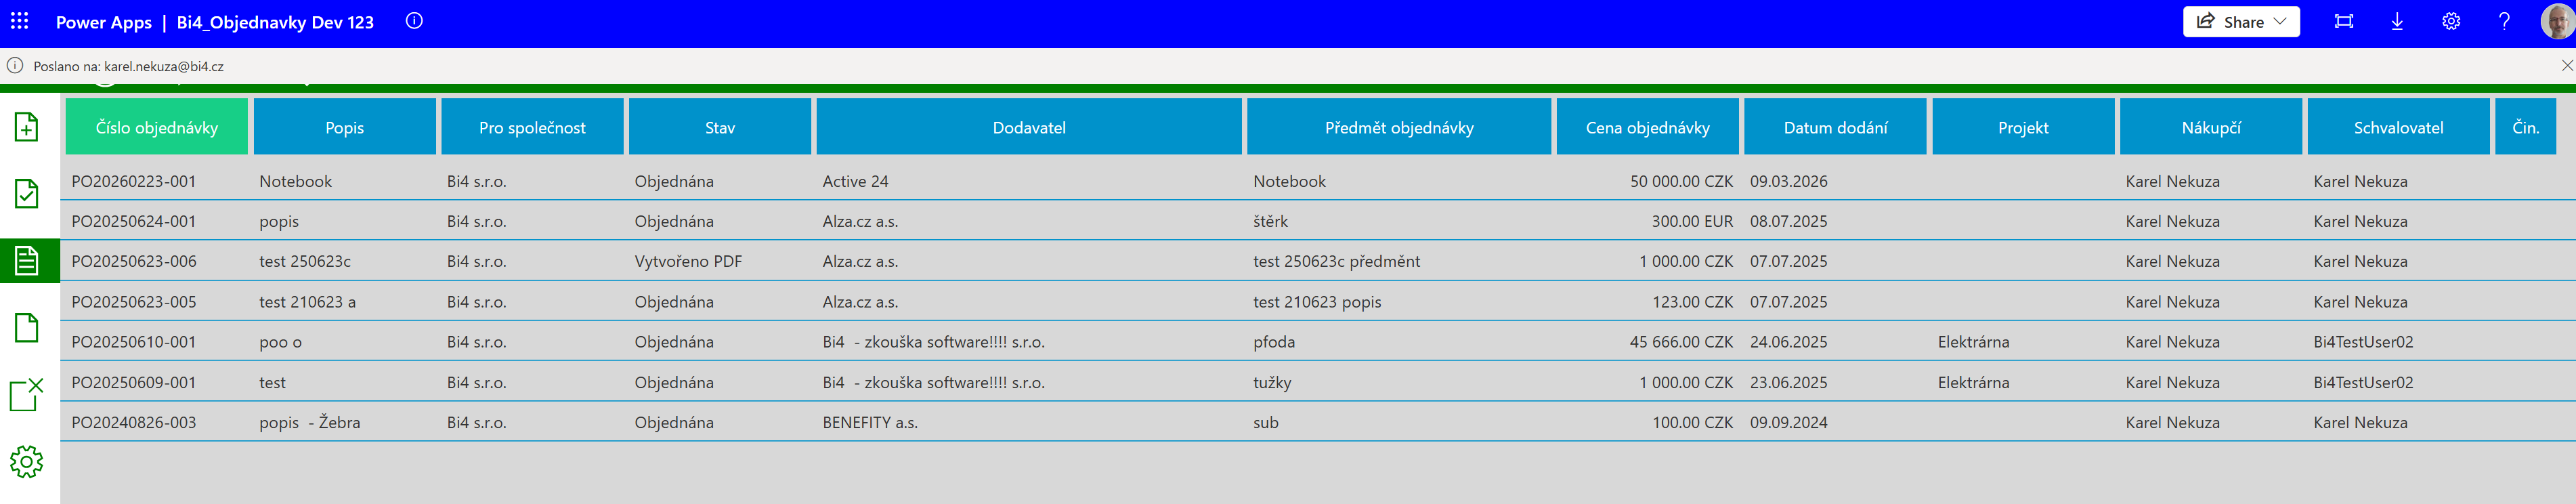
Task: Select the highlighted orders list sidebar icon
Action: 27,261
